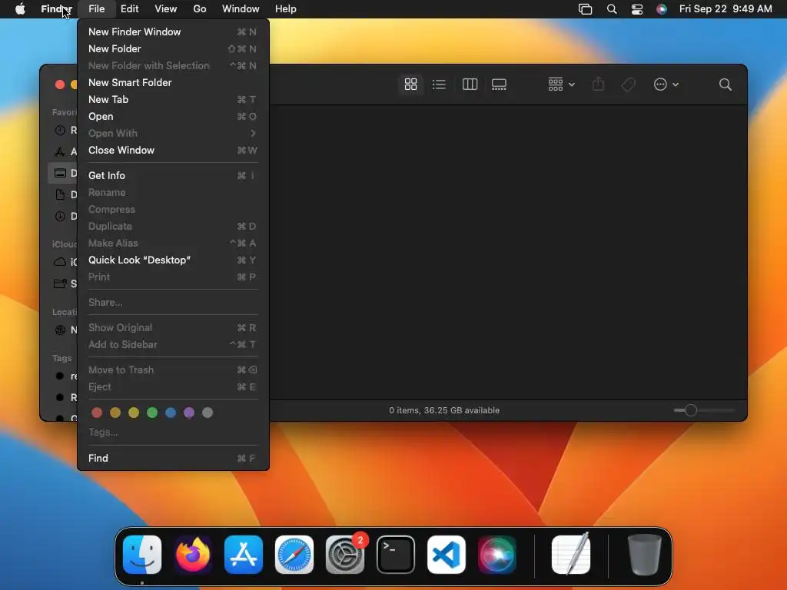
Task: Choose Quick Look "Desktop"
Action: click(173, 260)
